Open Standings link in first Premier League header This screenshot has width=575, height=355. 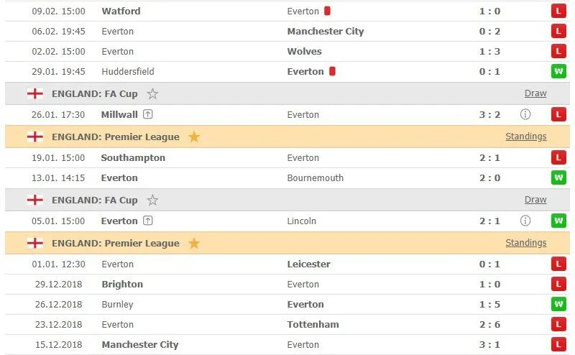(x=525, y=137)
